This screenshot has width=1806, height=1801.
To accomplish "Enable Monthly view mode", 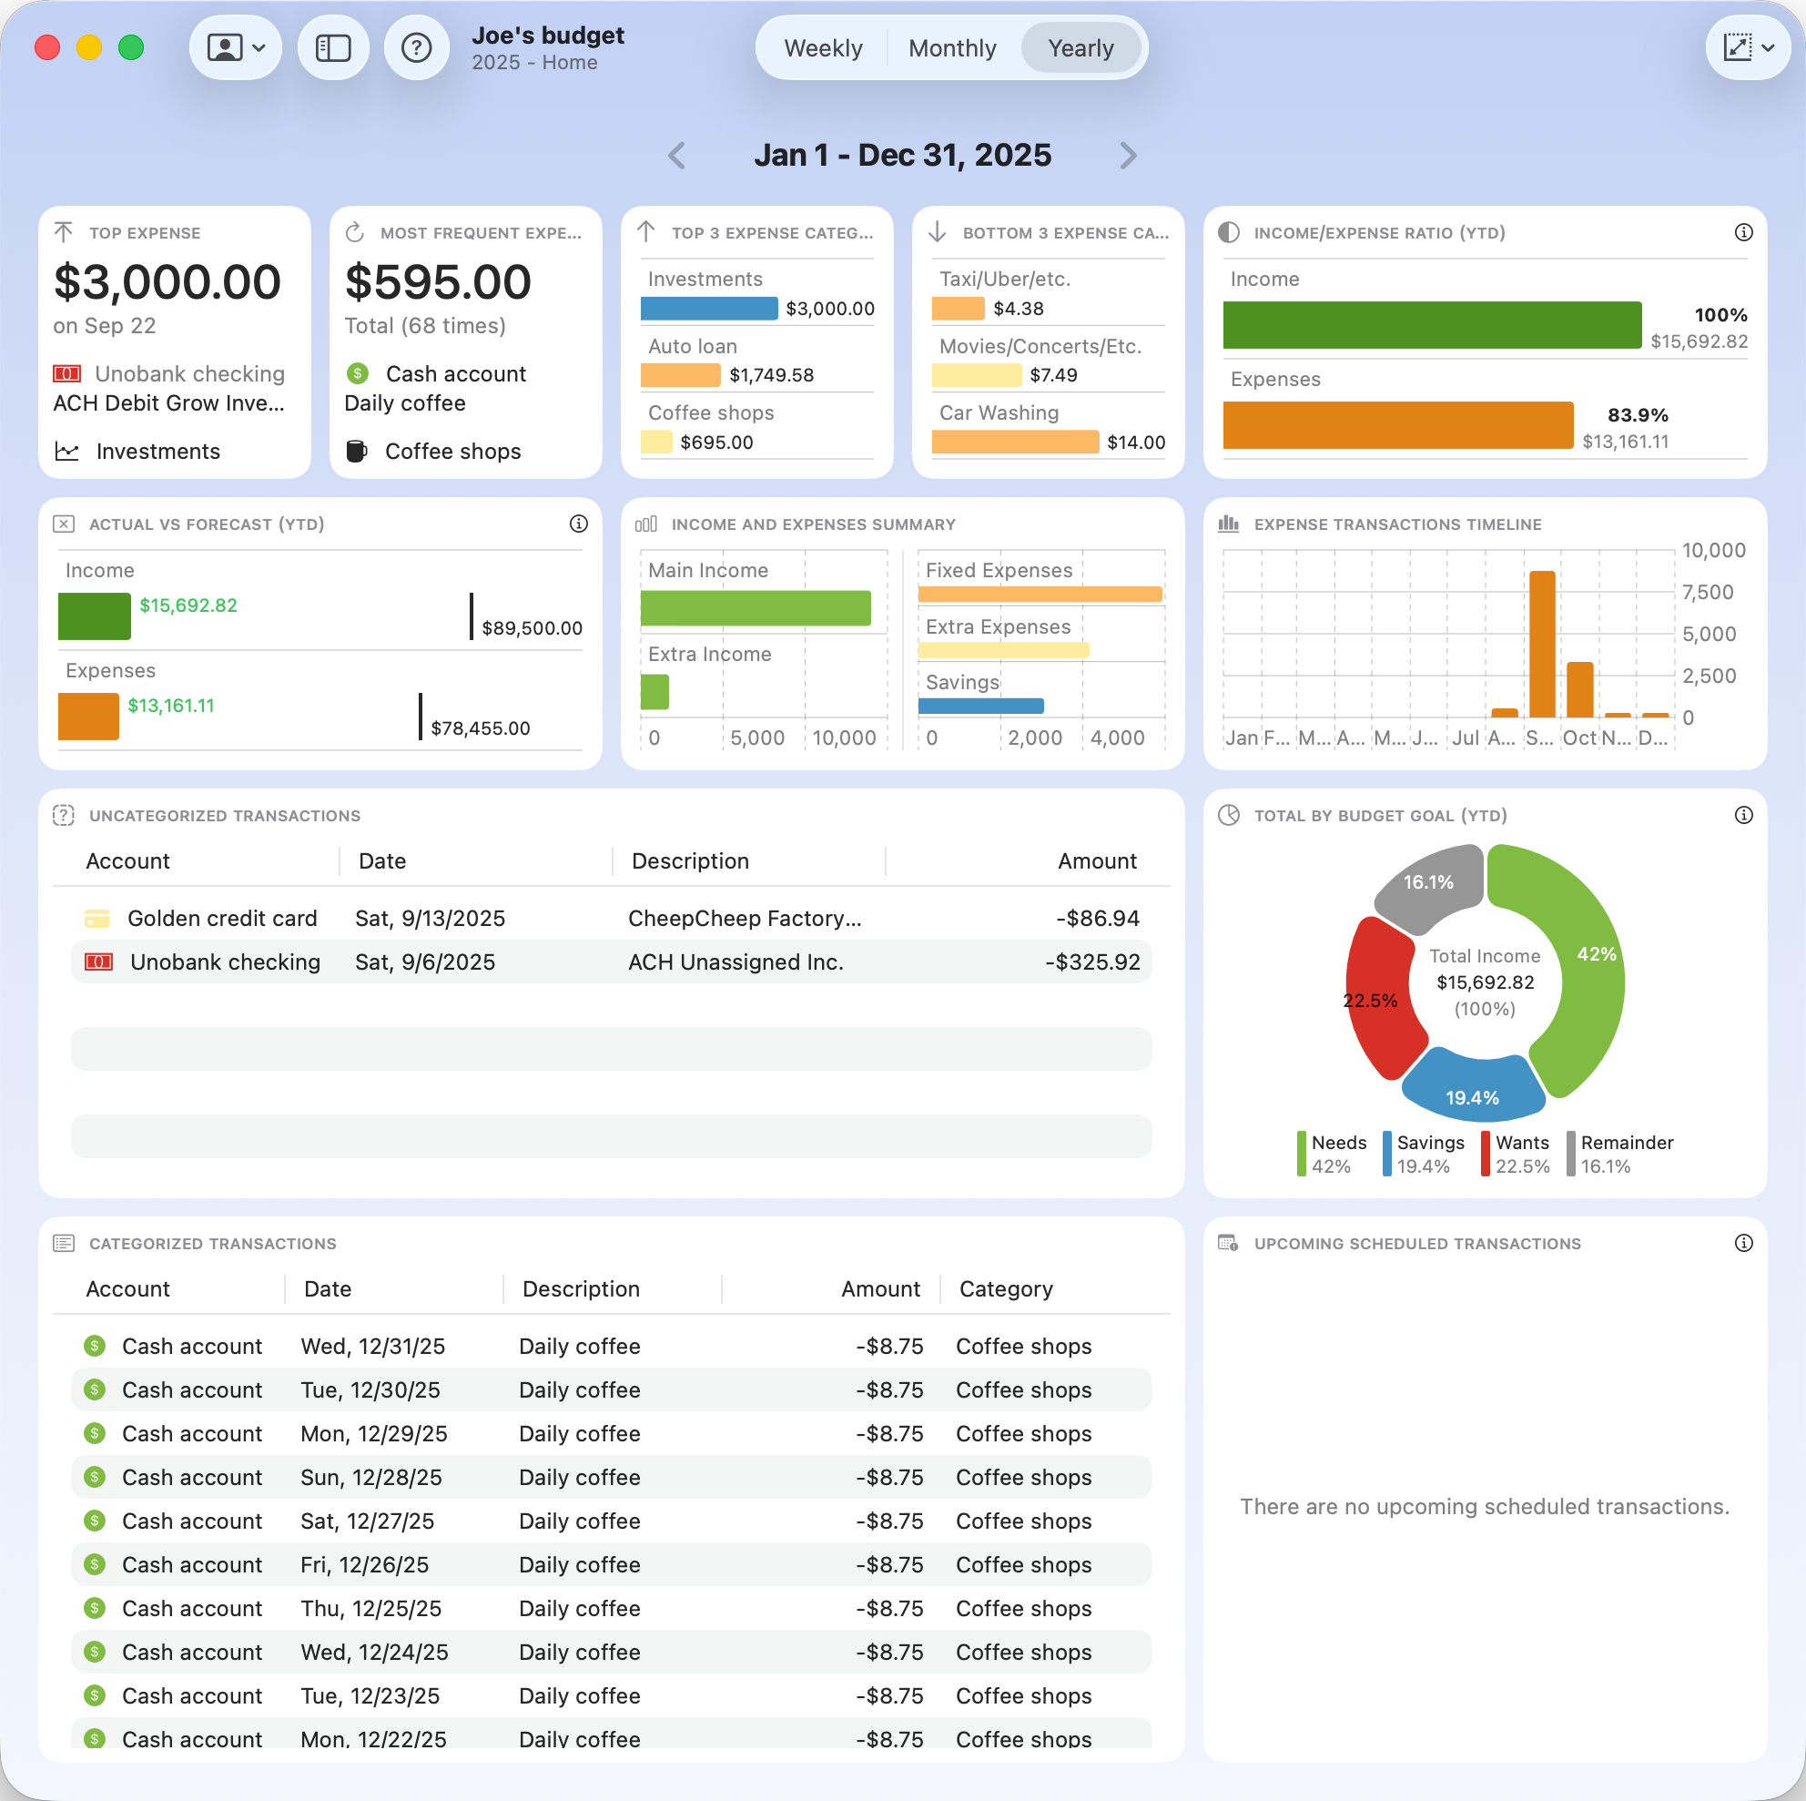I will click(x=951, y=47).
